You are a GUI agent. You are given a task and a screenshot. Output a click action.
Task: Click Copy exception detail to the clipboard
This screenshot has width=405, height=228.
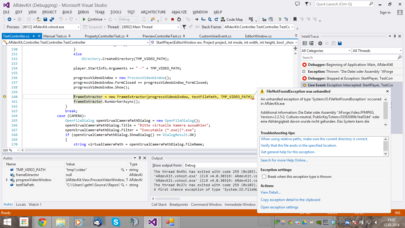(290, 200)
